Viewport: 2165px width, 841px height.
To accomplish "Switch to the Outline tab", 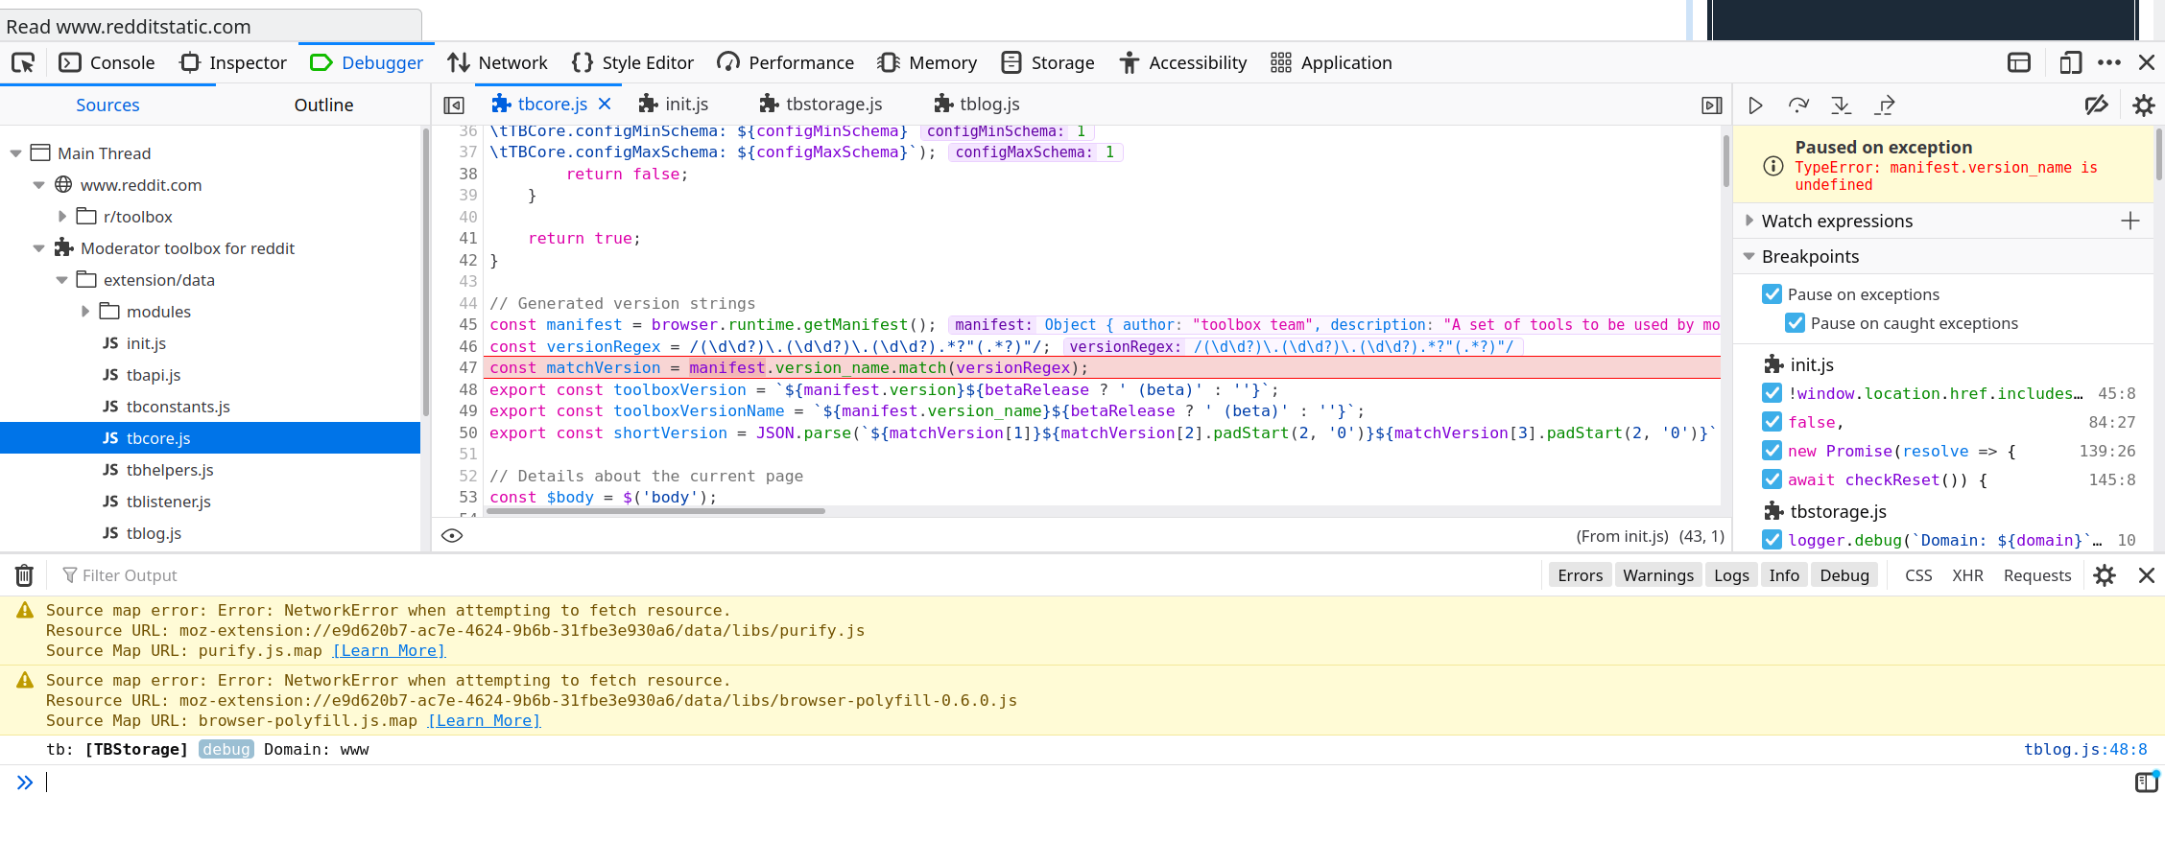I will 323,105.
